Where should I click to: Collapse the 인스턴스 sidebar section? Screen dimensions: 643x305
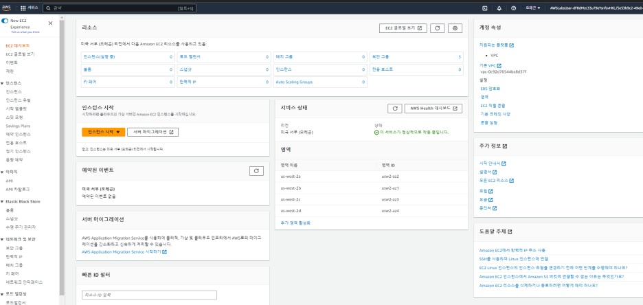3,83
